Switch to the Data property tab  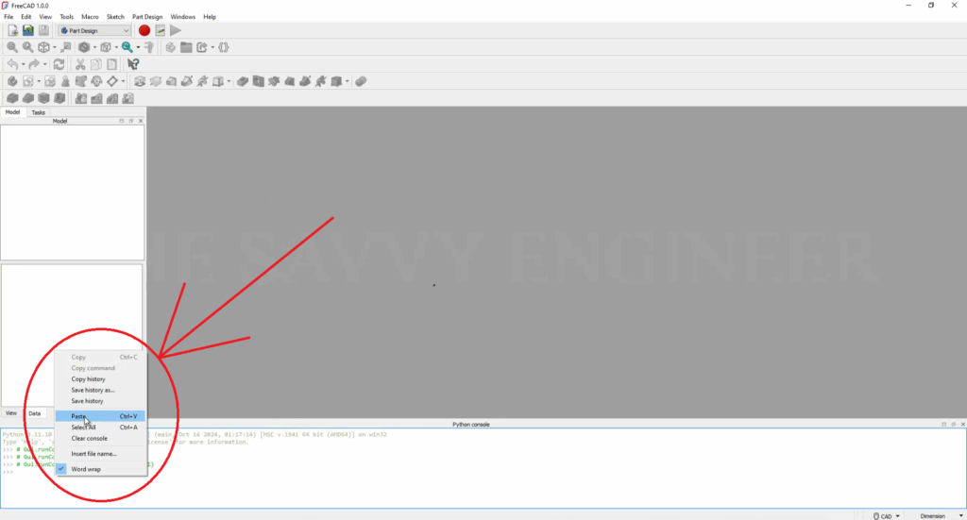(35, 413)
